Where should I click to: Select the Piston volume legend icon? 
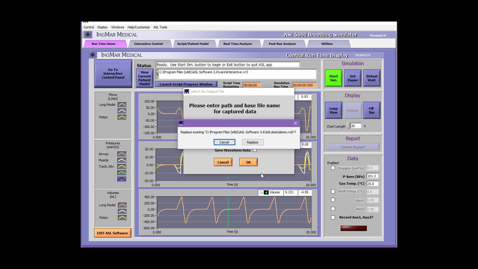tap(122, 218)
